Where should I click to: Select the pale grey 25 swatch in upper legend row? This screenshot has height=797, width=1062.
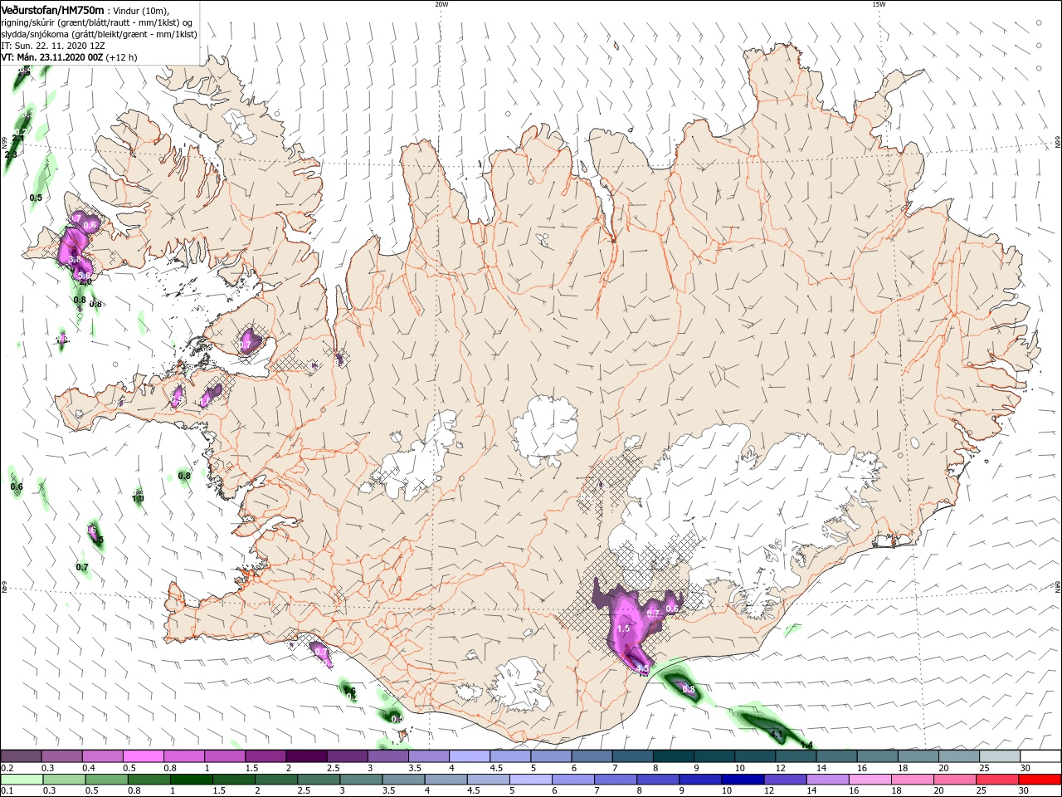1000,756
